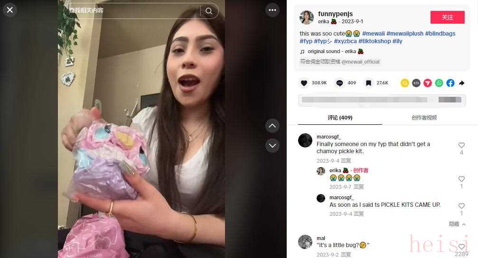Like the PICKLE KITS CAME UP reply
478x258 pixels.
tap(461, 206)
